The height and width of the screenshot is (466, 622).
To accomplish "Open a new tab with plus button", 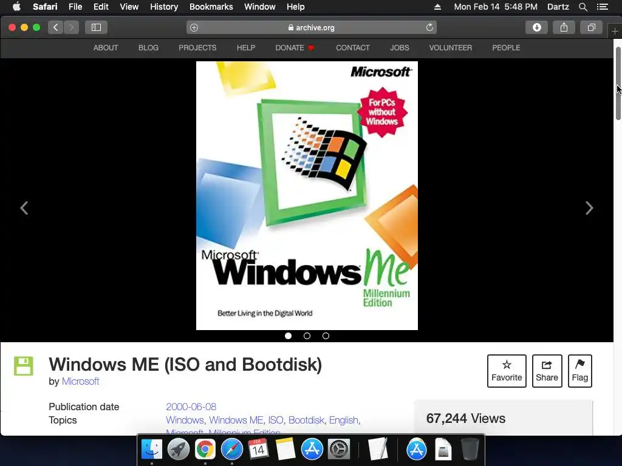I will coord(615,31).
